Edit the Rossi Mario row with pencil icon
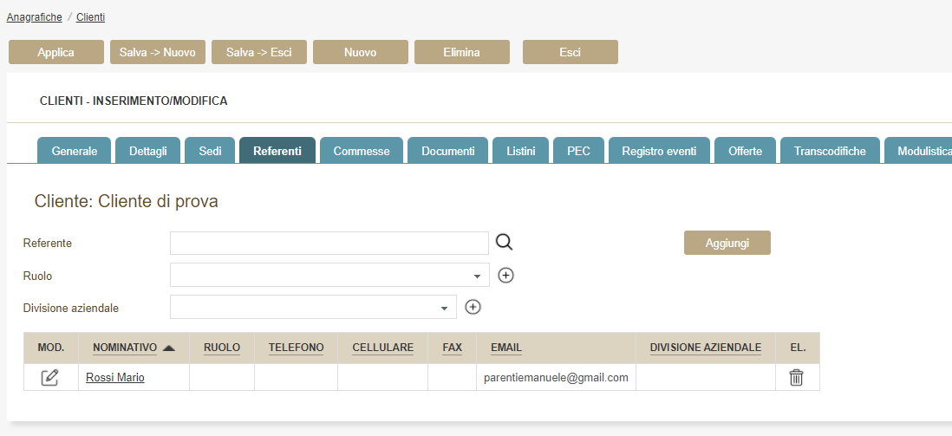 [50, 377]
